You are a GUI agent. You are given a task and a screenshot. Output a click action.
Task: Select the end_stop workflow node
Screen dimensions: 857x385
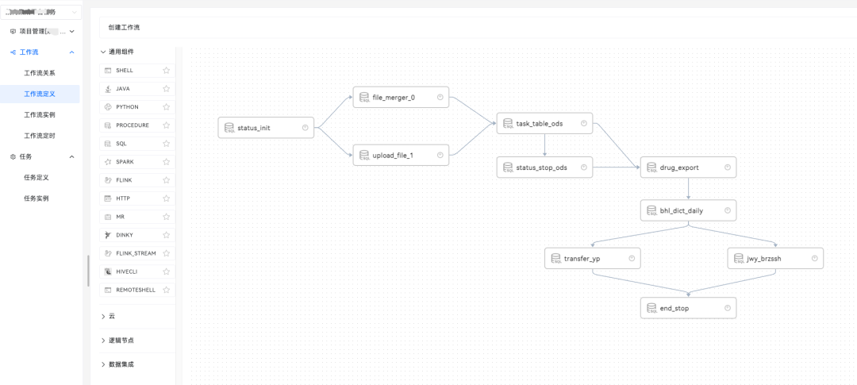tap(687, 308)
